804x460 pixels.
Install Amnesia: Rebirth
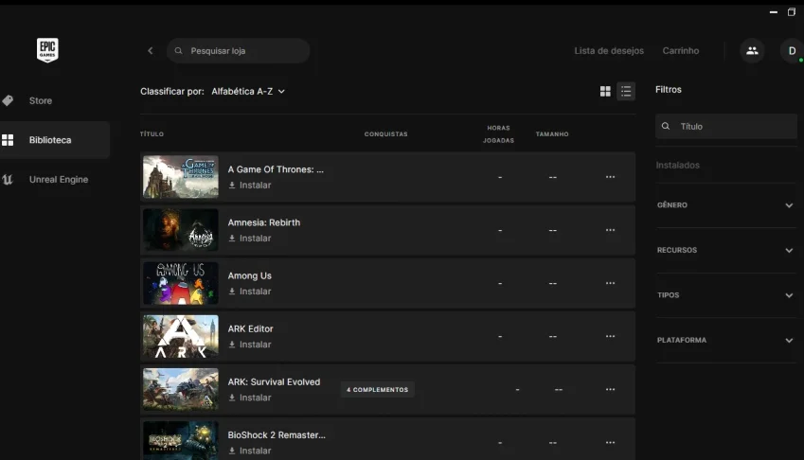pos(250,239)
